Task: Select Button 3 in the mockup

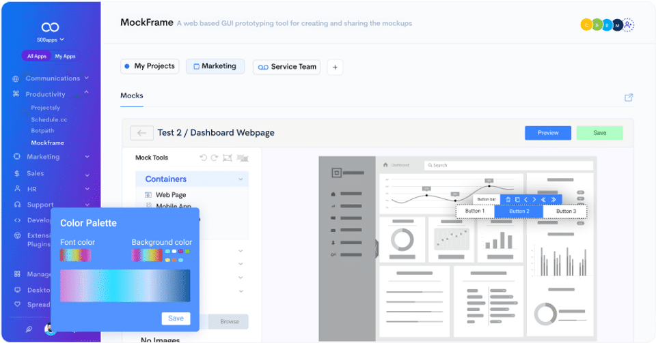Action: point(566,211)
